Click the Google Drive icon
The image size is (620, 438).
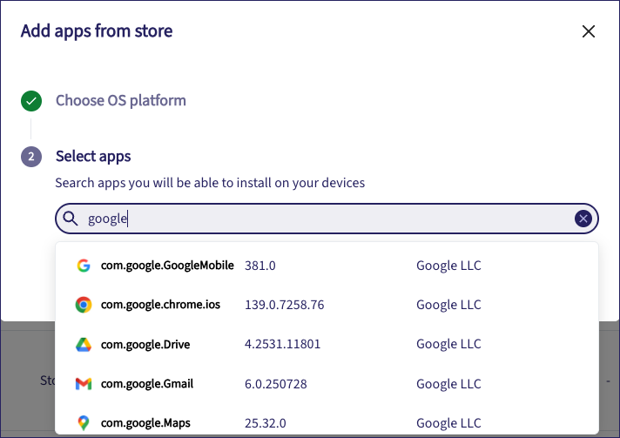pos(84,344)
